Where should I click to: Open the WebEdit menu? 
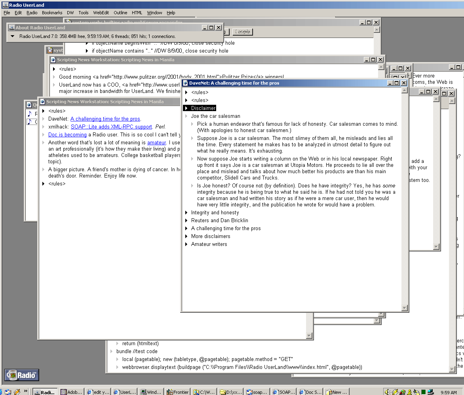101,13
